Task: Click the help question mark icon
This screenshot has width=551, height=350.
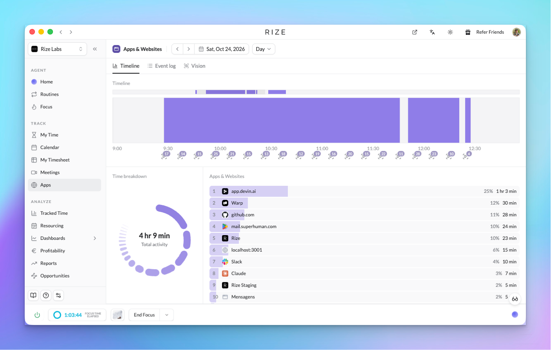Action: pyautogui.click(x=46, y=296)
